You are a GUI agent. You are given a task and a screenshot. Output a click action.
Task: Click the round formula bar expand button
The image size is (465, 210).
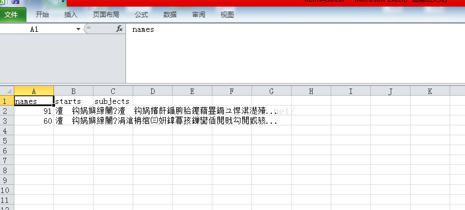[x=88, y=29]
